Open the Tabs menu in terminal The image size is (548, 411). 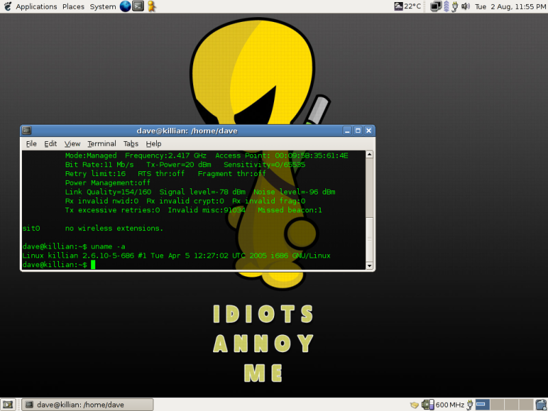tap(131, 144)
